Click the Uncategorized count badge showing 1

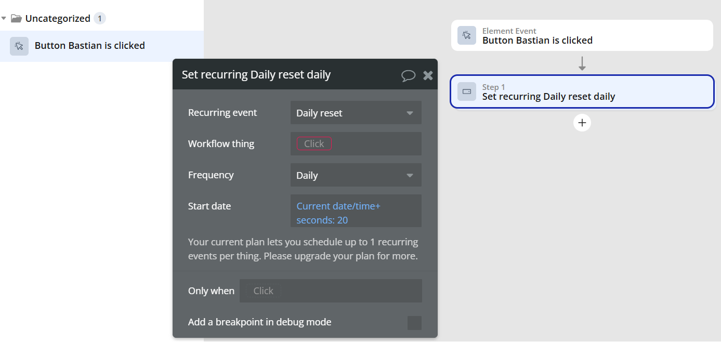(x=100, y=18)
